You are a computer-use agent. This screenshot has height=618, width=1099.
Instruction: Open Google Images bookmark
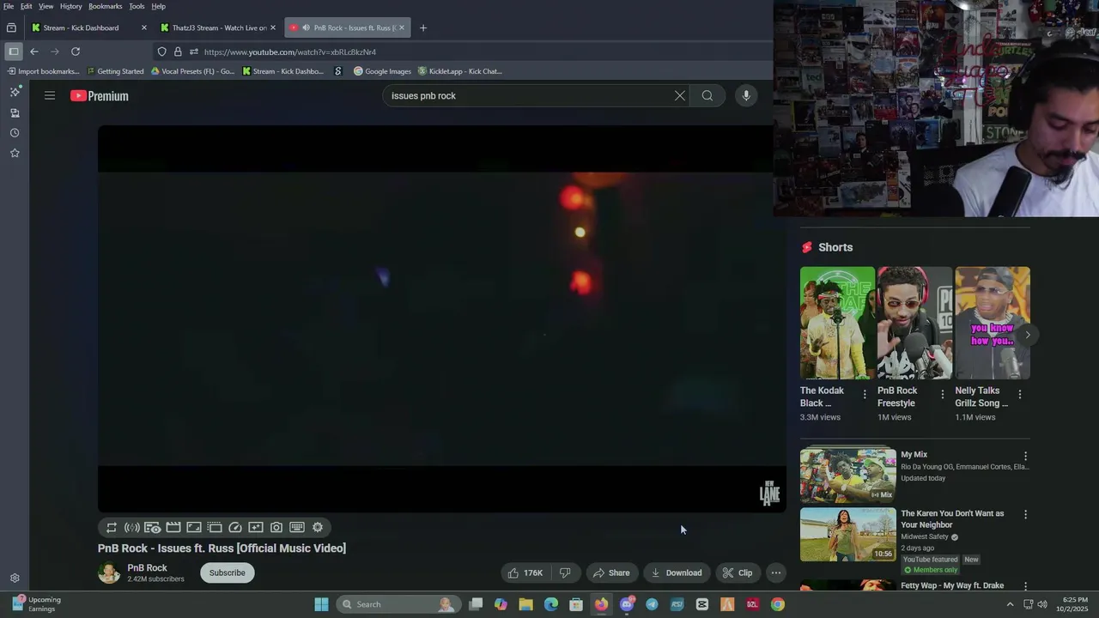[383, 71]
